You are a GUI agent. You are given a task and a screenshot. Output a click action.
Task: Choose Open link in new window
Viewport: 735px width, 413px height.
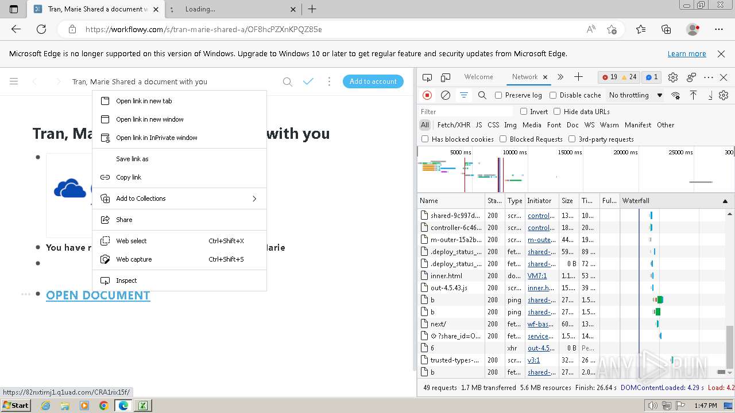click(179, 119)
